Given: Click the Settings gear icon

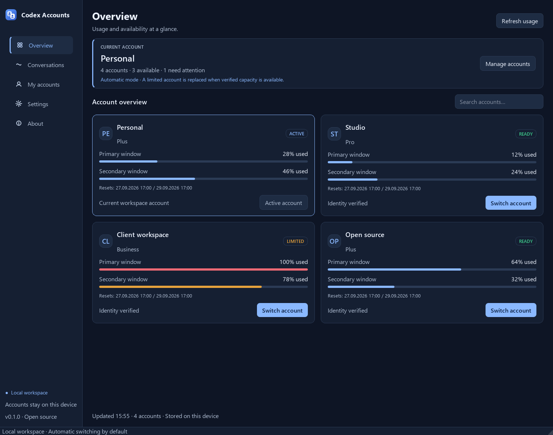Looking at the screenshot, I should pos(19,104).
